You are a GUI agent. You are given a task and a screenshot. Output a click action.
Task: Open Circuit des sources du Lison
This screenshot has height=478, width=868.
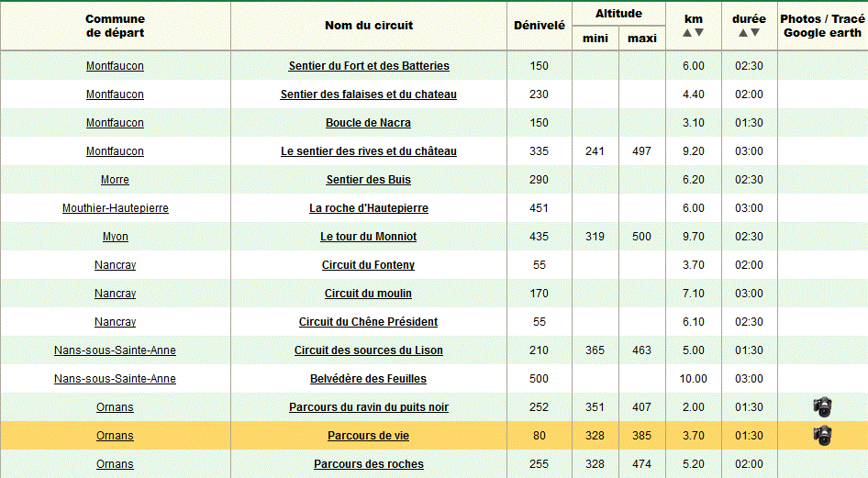(369, 350)
